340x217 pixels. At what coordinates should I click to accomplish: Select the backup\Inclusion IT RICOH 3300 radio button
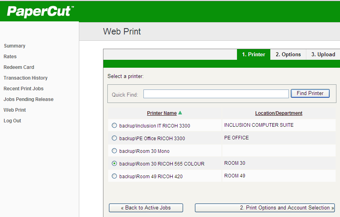click(115, 126)
